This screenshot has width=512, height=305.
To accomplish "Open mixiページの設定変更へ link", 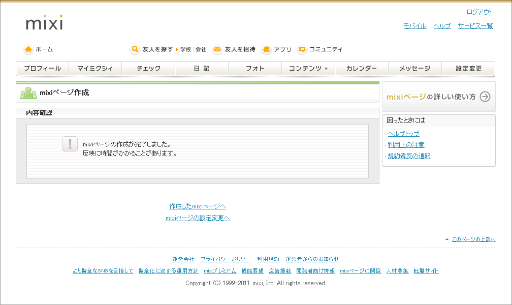I will [x=198, y=218].
